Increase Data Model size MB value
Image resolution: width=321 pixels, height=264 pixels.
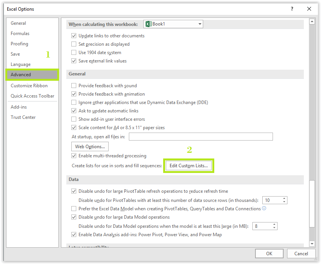pos(274,224)
